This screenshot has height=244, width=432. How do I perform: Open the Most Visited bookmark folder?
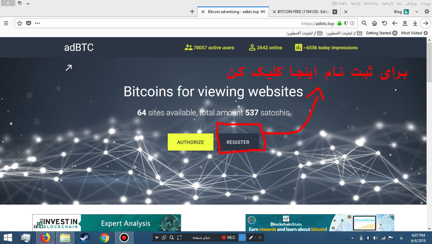(415, 33)
